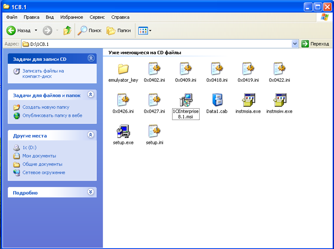Click the Переход go button
The width and height of the screenshot is (334, 249).
(x=316, y=44)
